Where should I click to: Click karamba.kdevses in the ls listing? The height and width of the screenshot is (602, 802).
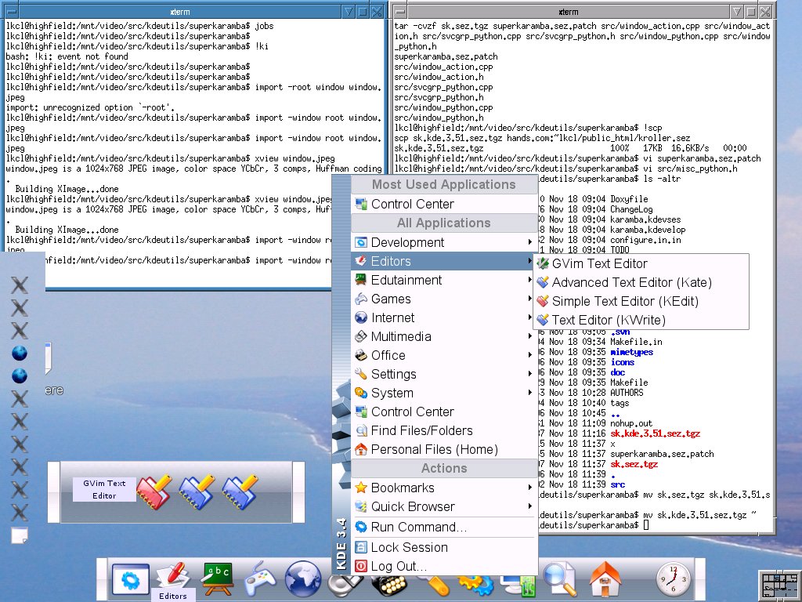pos(645,219)
